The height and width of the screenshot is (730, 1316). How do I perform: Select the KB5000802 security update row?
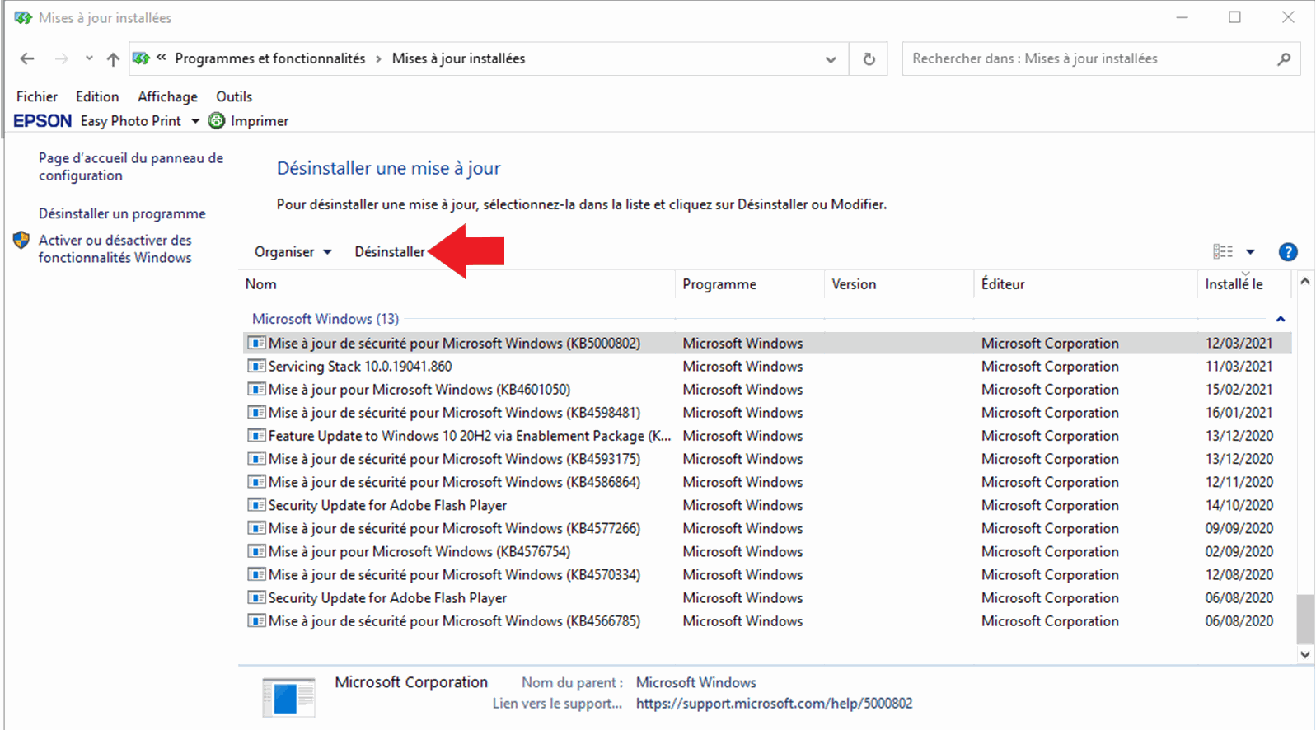767,343
